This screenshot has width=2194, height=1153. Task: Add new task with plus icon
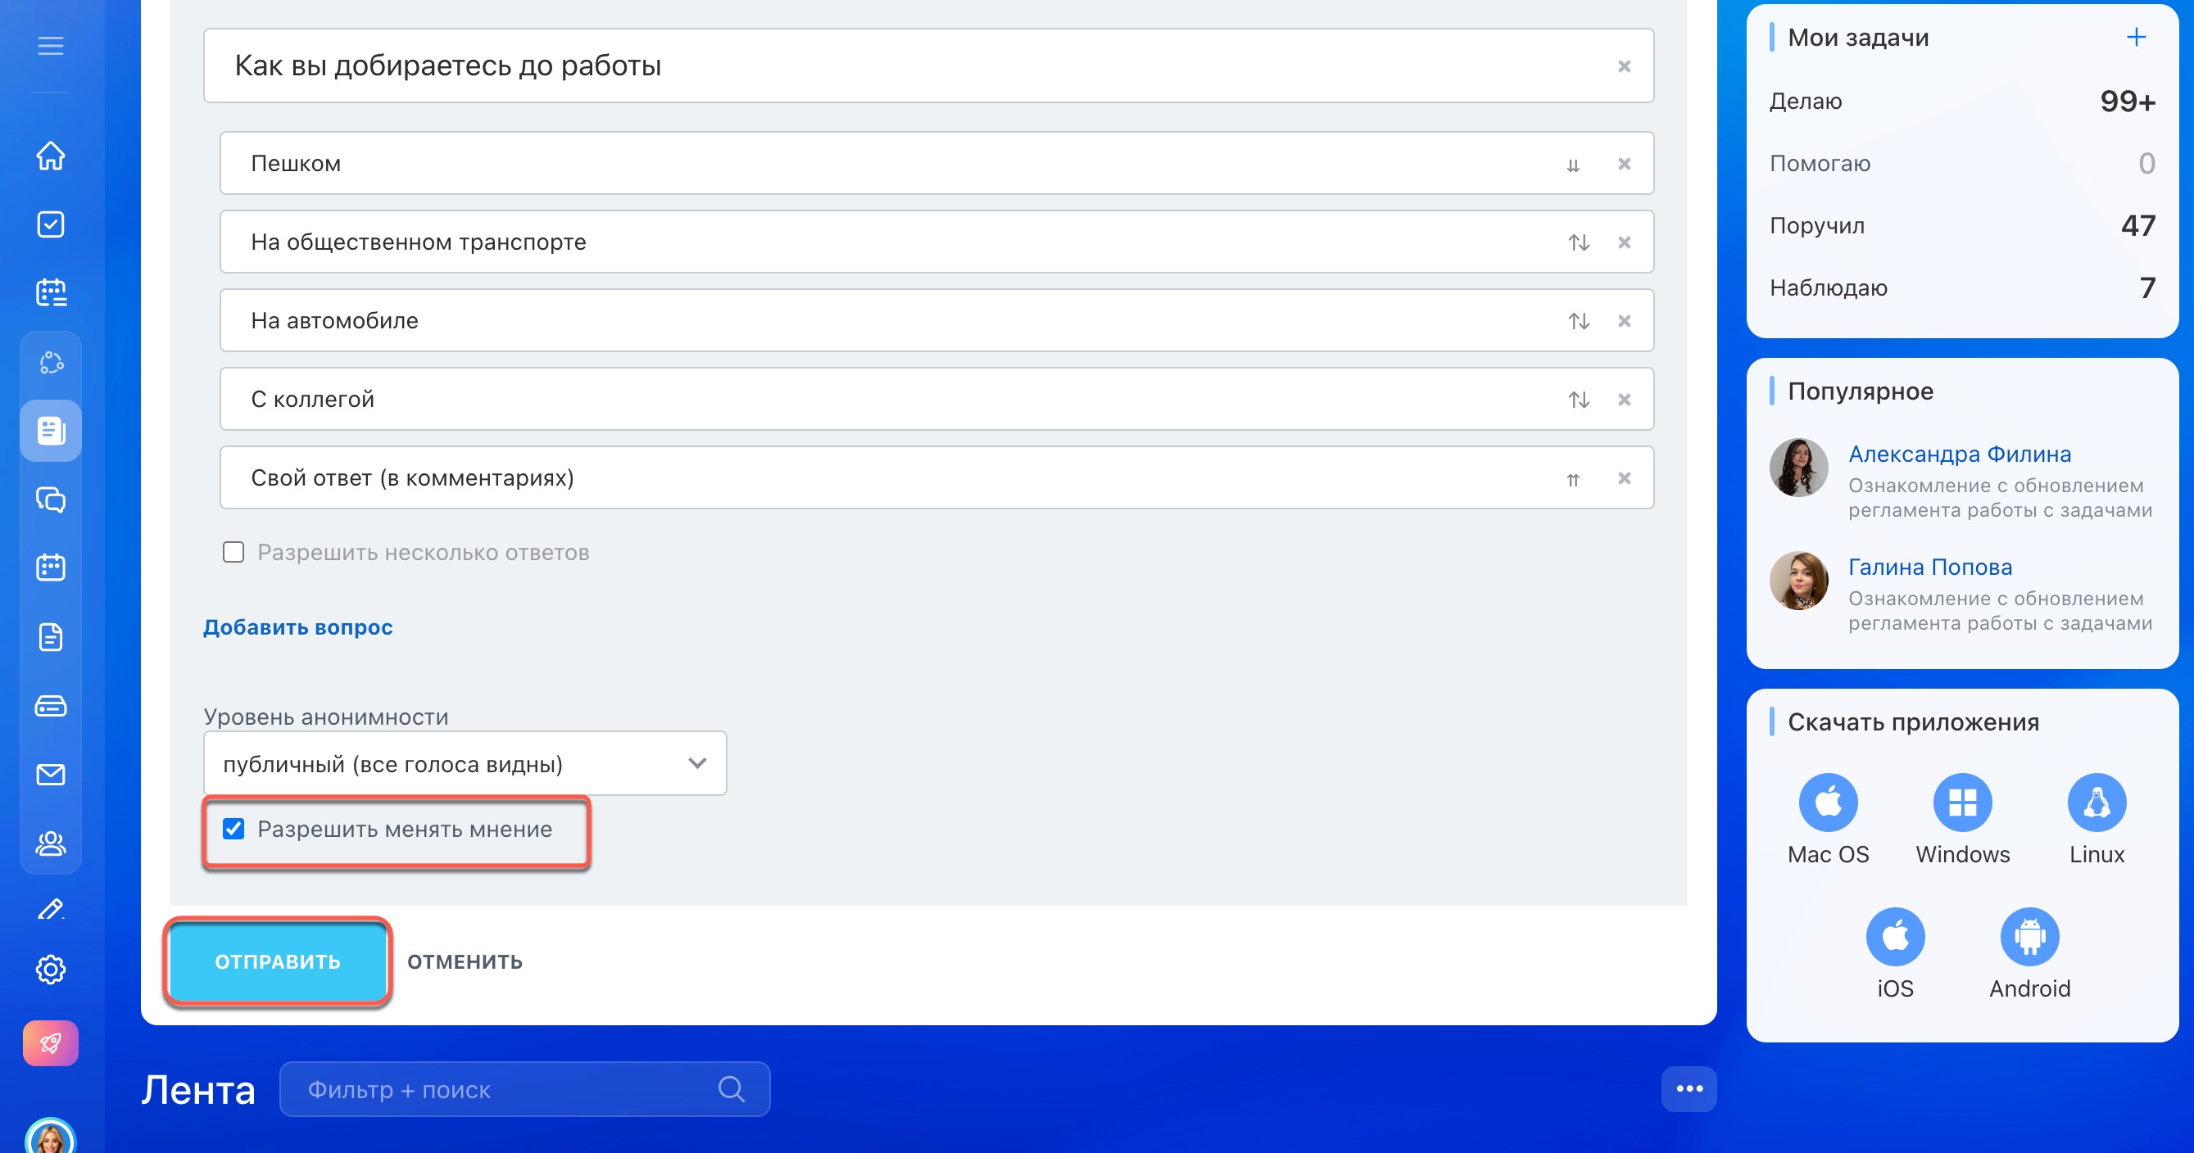[x=2135, y=38]
